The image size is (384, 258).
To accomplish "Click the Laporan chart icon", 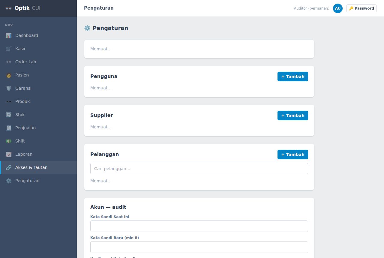I will 9,154.
